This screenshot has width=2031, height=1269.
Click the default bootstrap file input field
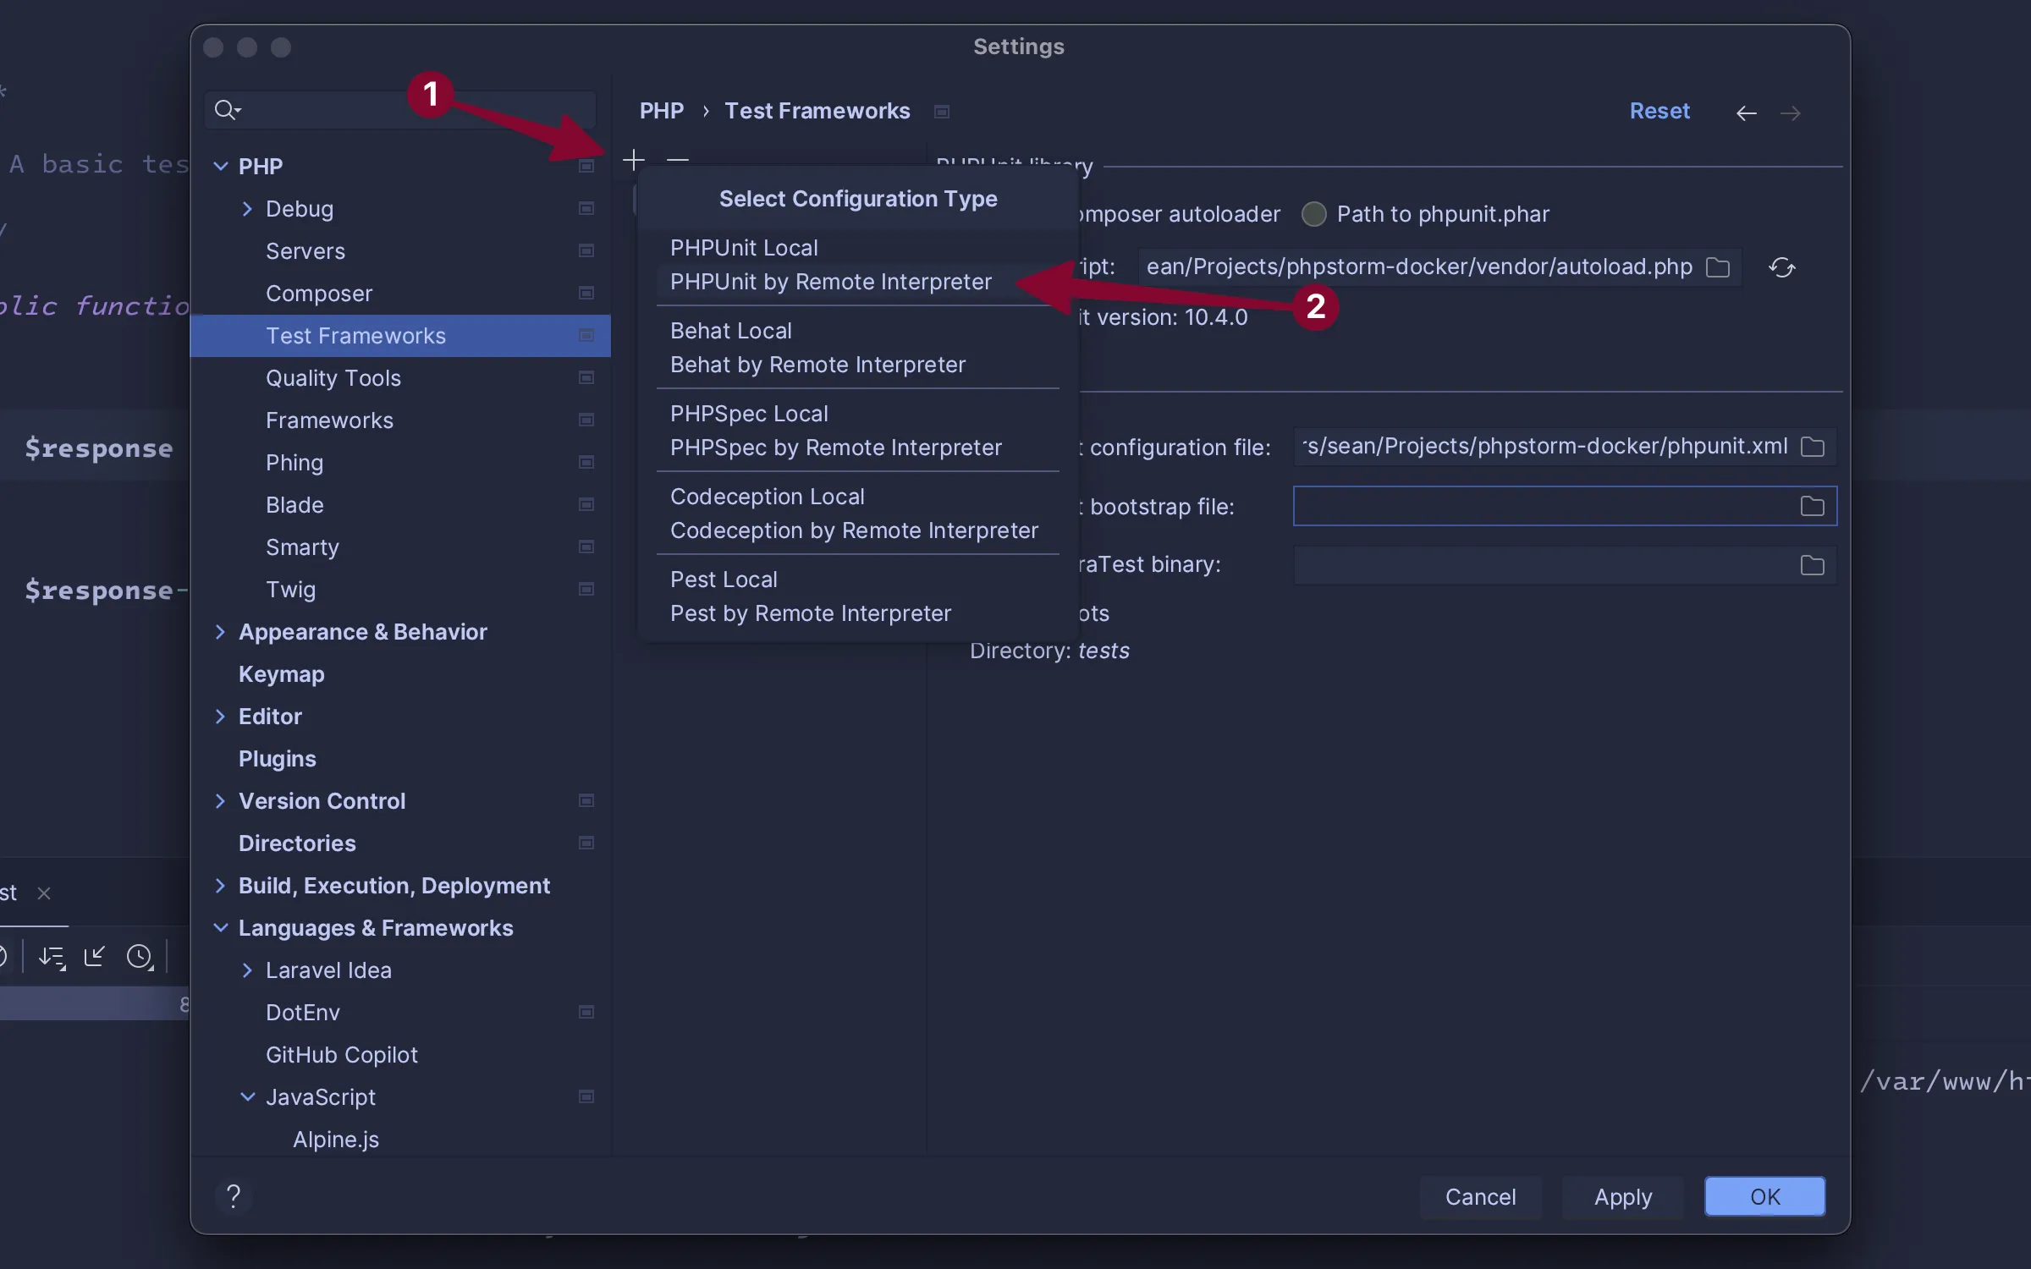[1565, 506]
